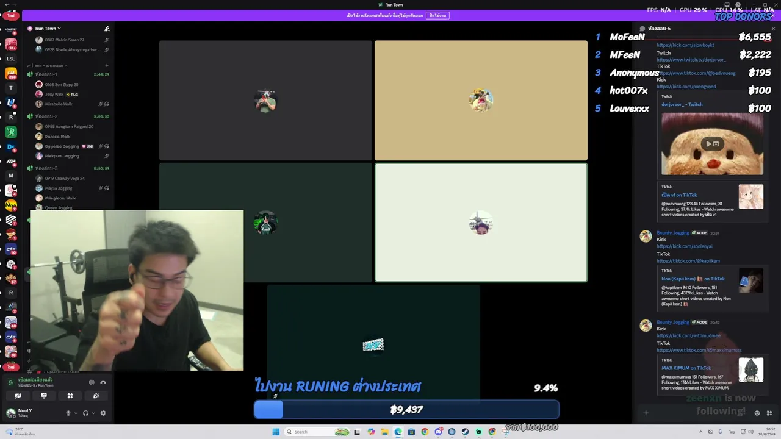Open link kick.com/withmudmee
This screenshot has height=439, width=781.
point(689,335)
